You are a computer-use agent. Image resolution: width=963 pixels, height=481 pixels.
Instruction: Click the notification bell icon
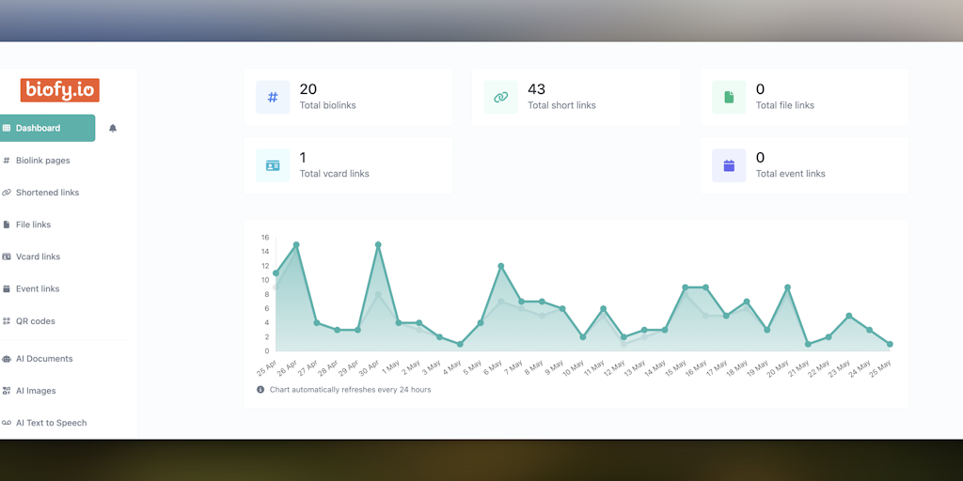click(113, 128)
